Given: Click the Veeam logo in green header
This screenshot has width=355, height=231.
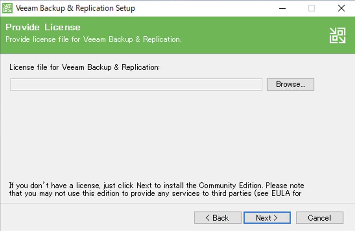Looking at the screenshot, I should point(337,35).
